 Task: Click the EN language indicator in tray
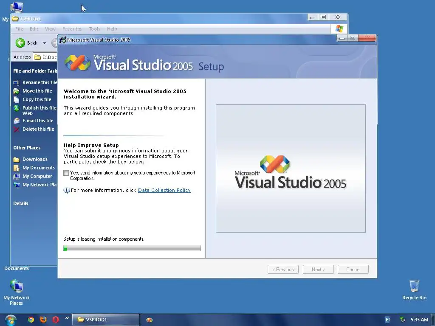point(387,320)
